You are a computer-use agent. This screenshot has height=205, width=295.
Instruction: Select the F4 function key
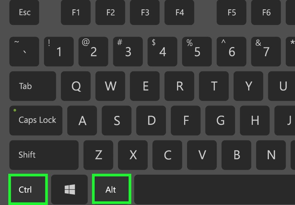pos(179,12)
